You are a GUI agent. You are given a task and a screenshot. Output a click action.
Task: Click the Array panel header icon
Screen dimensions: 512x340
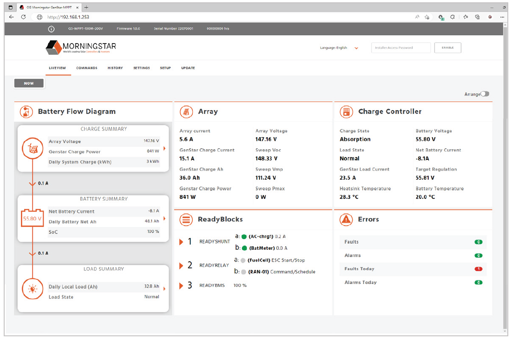click(187, 112)
